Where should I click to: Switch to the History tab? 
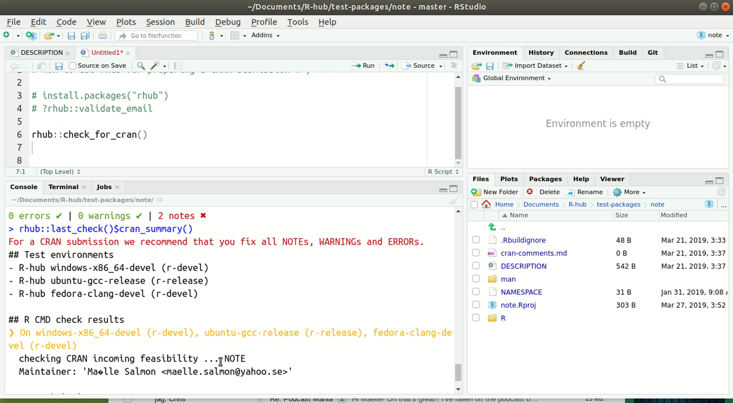click(541, 53)
